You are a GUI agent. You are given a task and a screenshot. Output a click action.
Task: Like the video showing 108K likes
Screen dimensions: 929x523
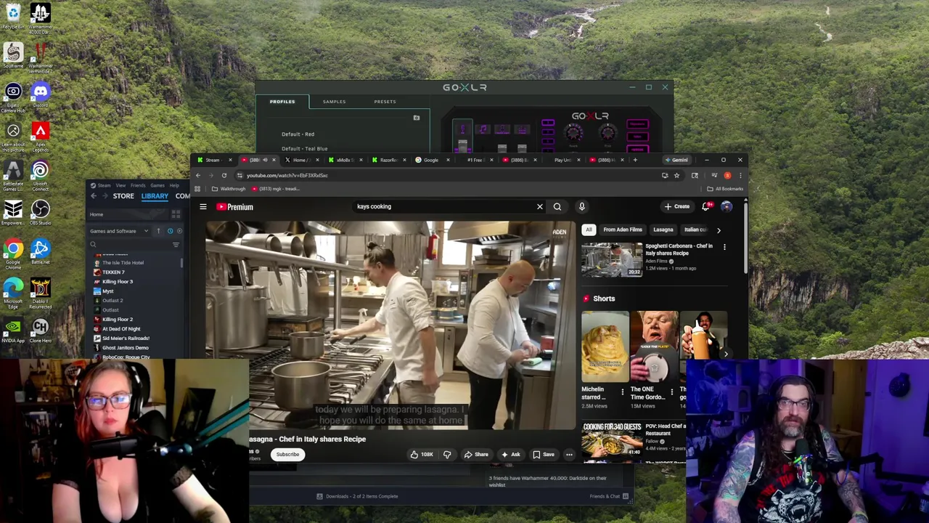[421, 455]
